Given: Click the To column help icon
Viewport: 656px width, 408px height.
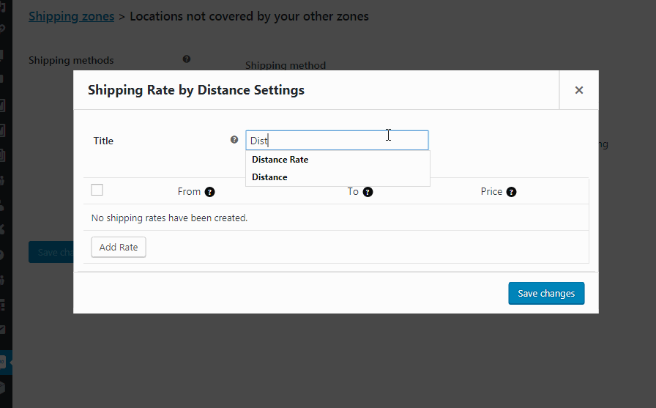Looking at the screenshot, I should pyautogui.click(x=368, y=192).
